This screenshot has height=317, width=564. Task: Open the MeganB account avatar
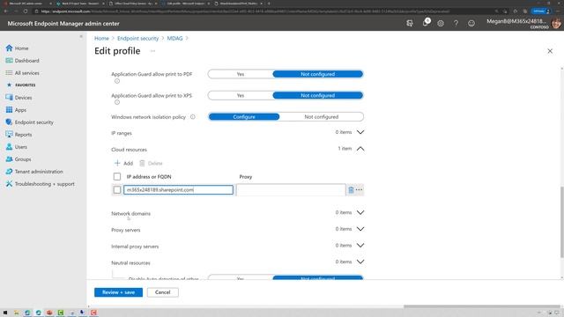coord(556,24)
